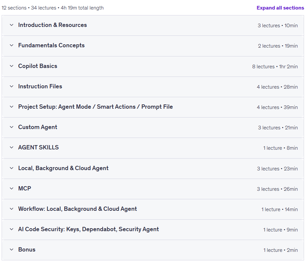Click Workflow: Local, Background & Cloud Agent title
The height and width of the screenshot is (263, 306).
(x=77, y=209)
